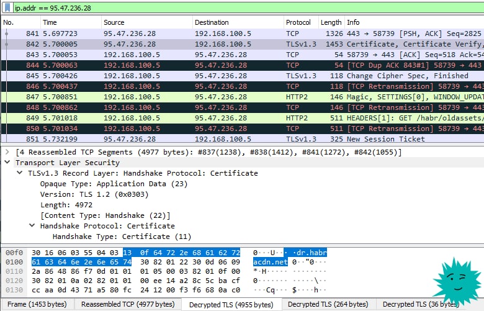
Task: Collapse Handshake Protocol: Certificate node
Action: (32, 226)
